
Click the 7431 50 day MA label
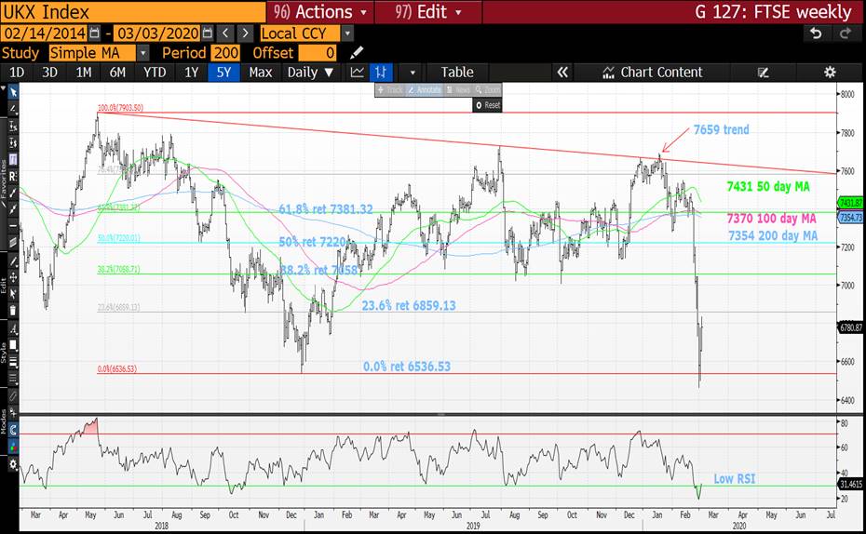(x=768, y=186)
